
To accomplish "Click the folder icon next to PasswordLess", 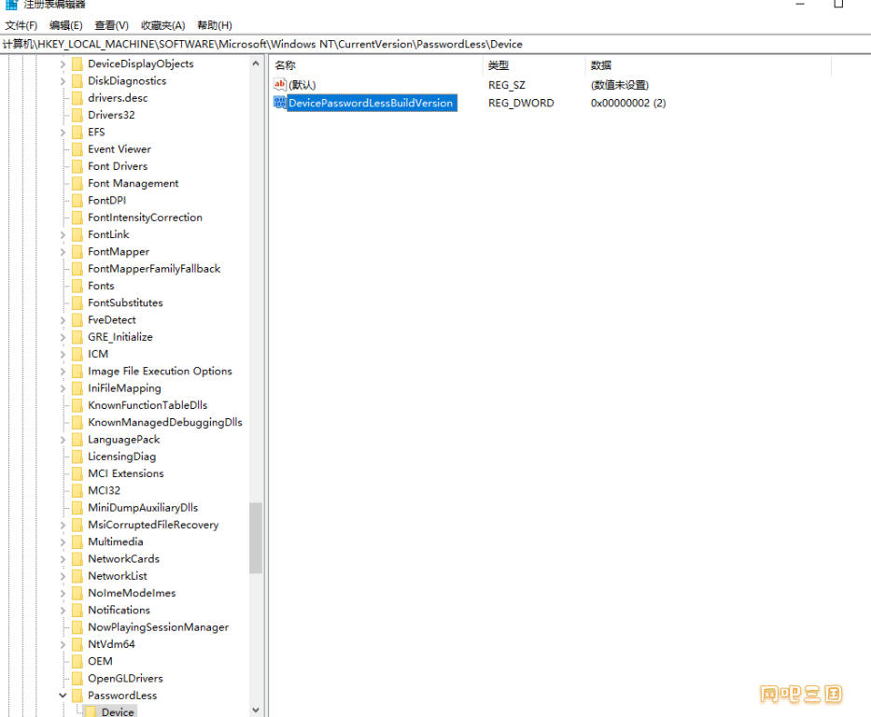I will [77, 696].
